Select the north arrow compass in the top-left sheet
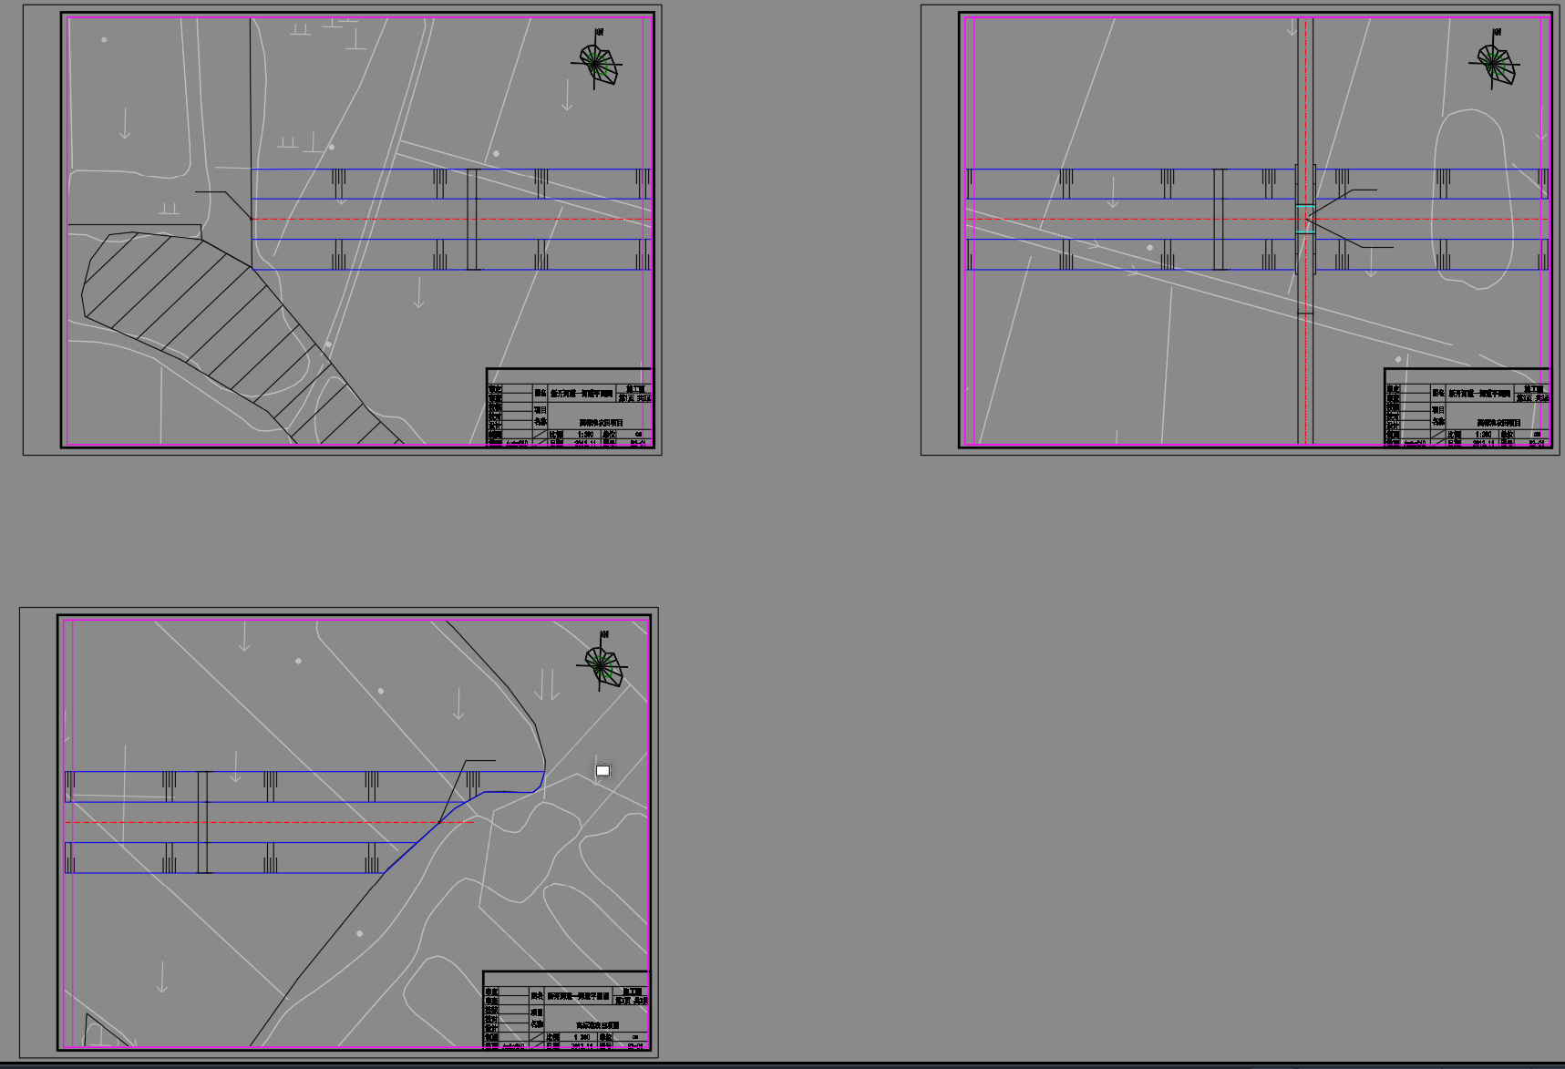Image resolution: width=1565 pixels, height=1069 pixels. [597, 60]
